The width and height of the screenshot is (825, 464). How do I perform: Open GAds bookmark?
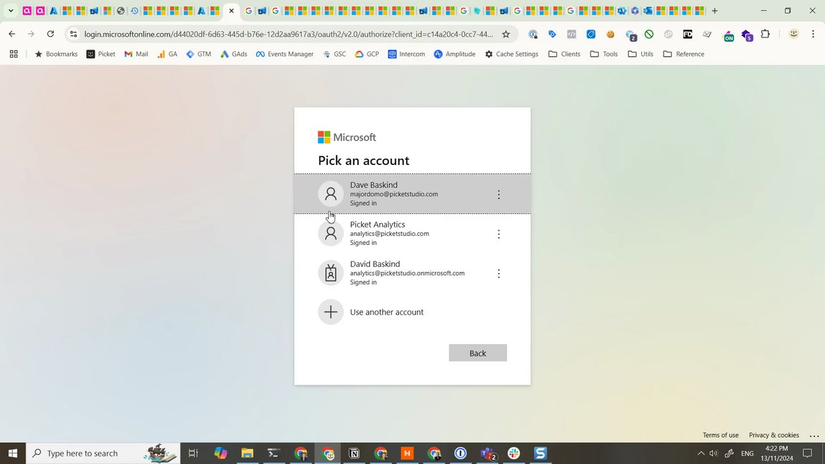tap(233, 54)
